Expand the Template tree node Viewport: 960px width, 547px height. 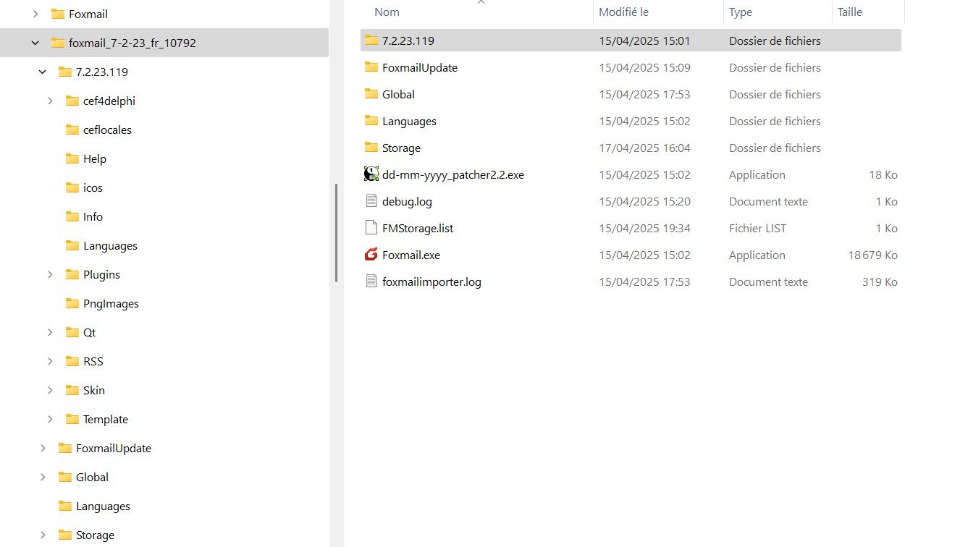coord(50,419)
